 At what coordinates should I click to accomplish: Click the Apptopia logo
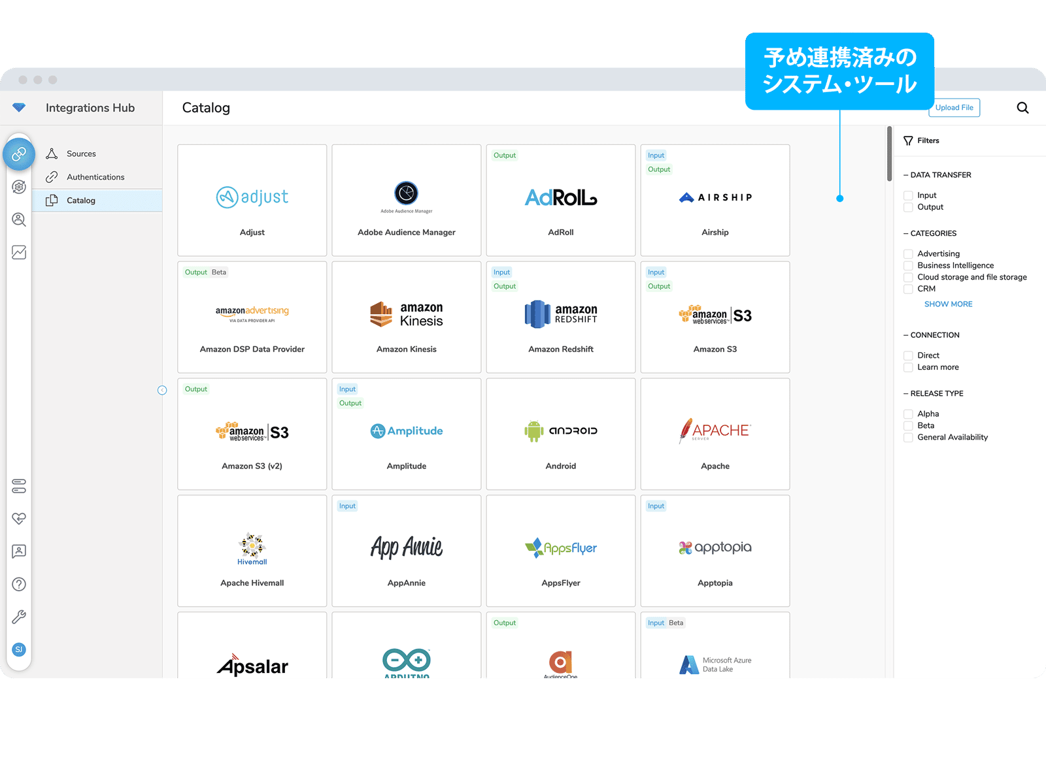pos(715,548)
